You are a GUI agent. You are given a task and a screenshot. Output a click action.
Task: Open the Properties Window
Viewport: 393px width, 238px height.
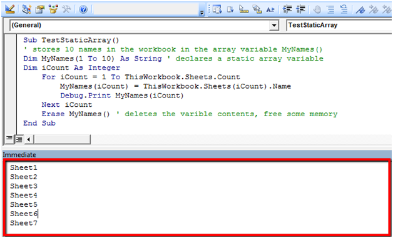(39, 9)
